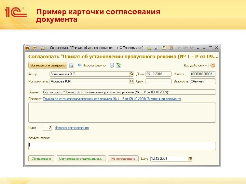246x184 pixels.
Task: Click the magnifier icon in Автор field
Action: point(132,74)
